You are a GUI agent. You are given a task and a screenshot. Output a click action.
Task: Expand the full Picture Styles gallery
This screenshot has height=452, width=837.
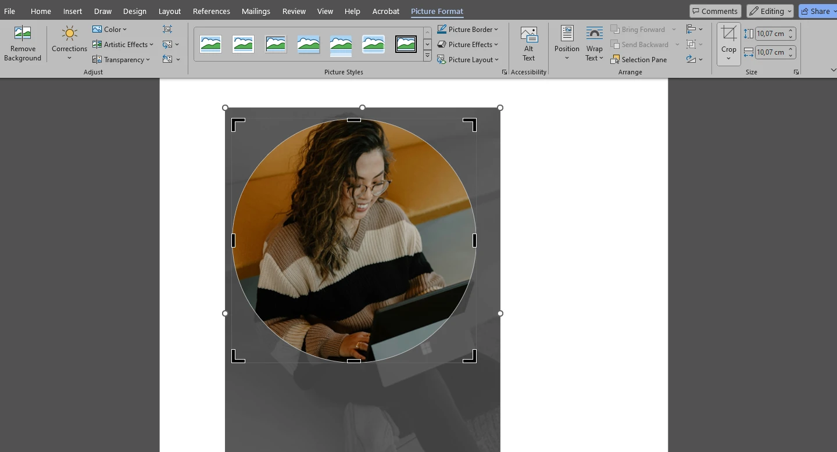pyautogui.click(x=427, y=56)
